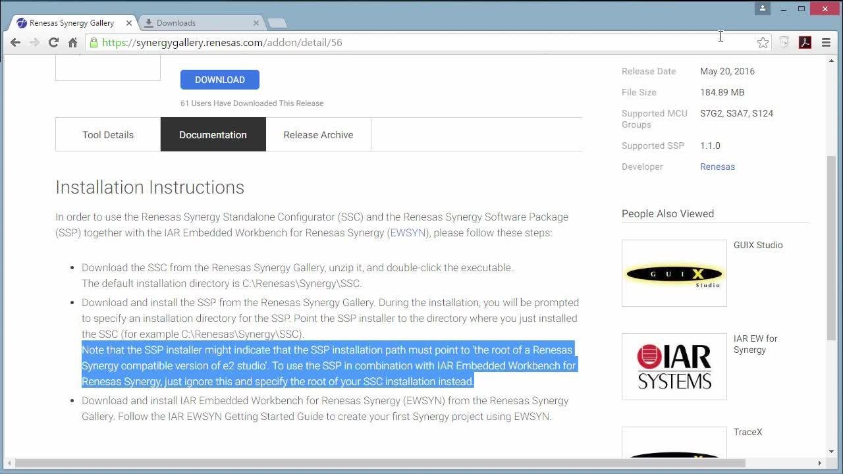Click the scroll down arrow
Viewport: 843px width, 474px height.
[x=832, y=452]
